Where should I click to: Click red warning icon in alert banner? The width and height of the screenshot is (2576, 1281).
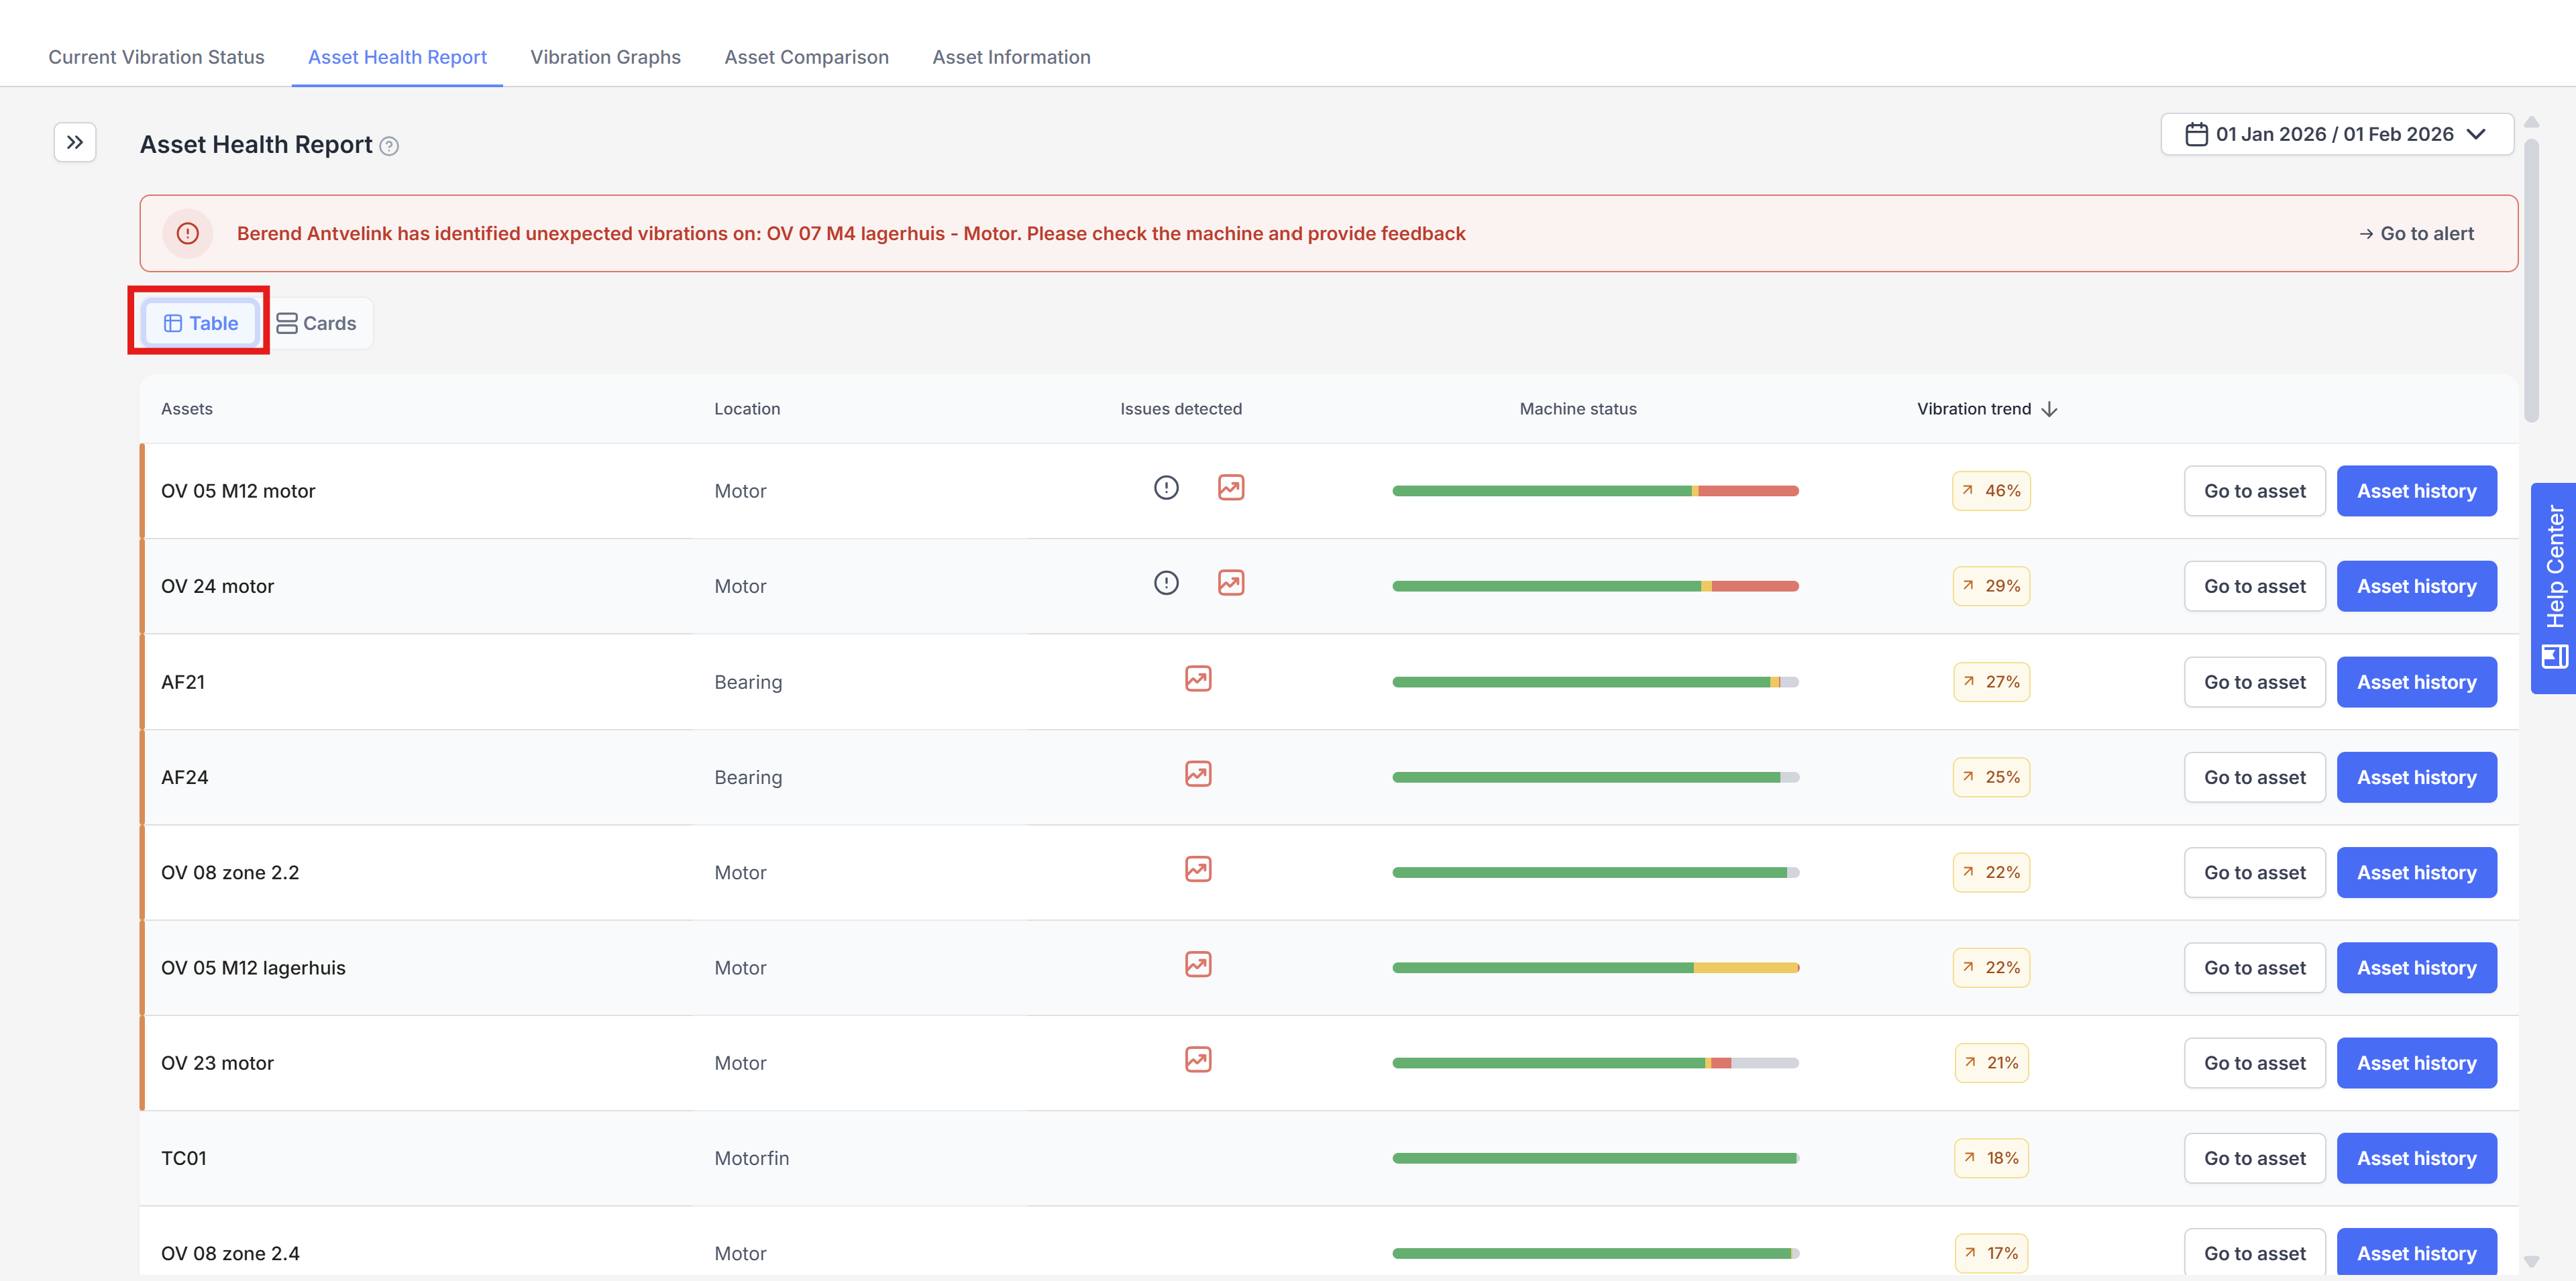coord(188,234)
